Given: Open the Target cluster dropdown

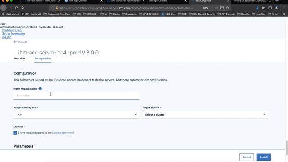Looking at the screenshot, I should point(205,114).
